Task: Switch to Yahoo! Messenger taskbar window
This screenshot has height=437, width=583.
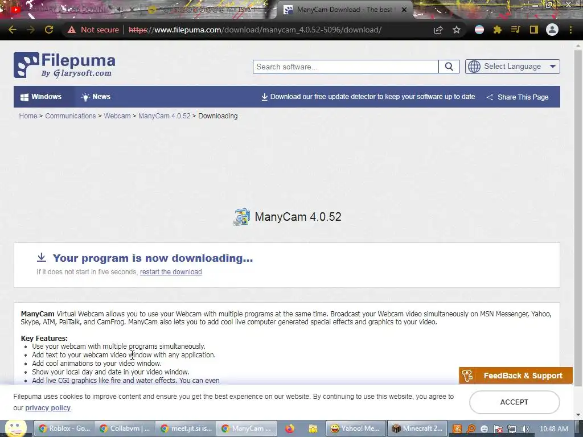Action: pos(356,428)
